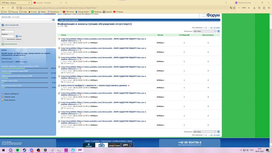This screenshot has height=153, width=272.
Task: Open footer 'О компании' link
Action: (x=95, y=141)
